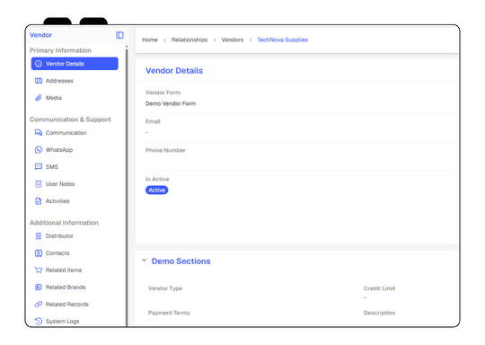Navigate to Vendors breadcrumb

233,40
